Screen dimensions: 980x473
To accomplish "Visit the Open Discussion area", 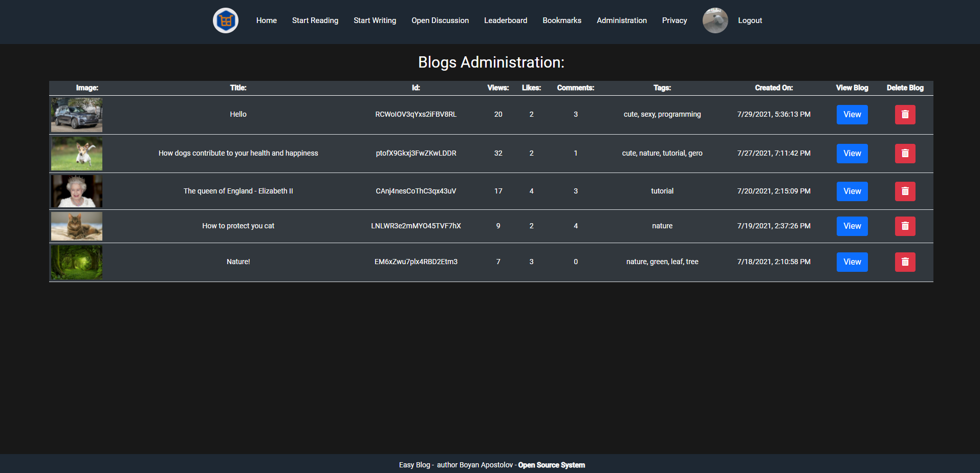I will (x=440, y=20).
